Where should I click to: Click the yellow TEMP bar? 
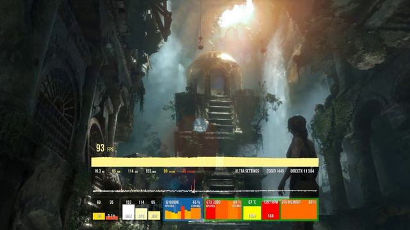point(252,213)
